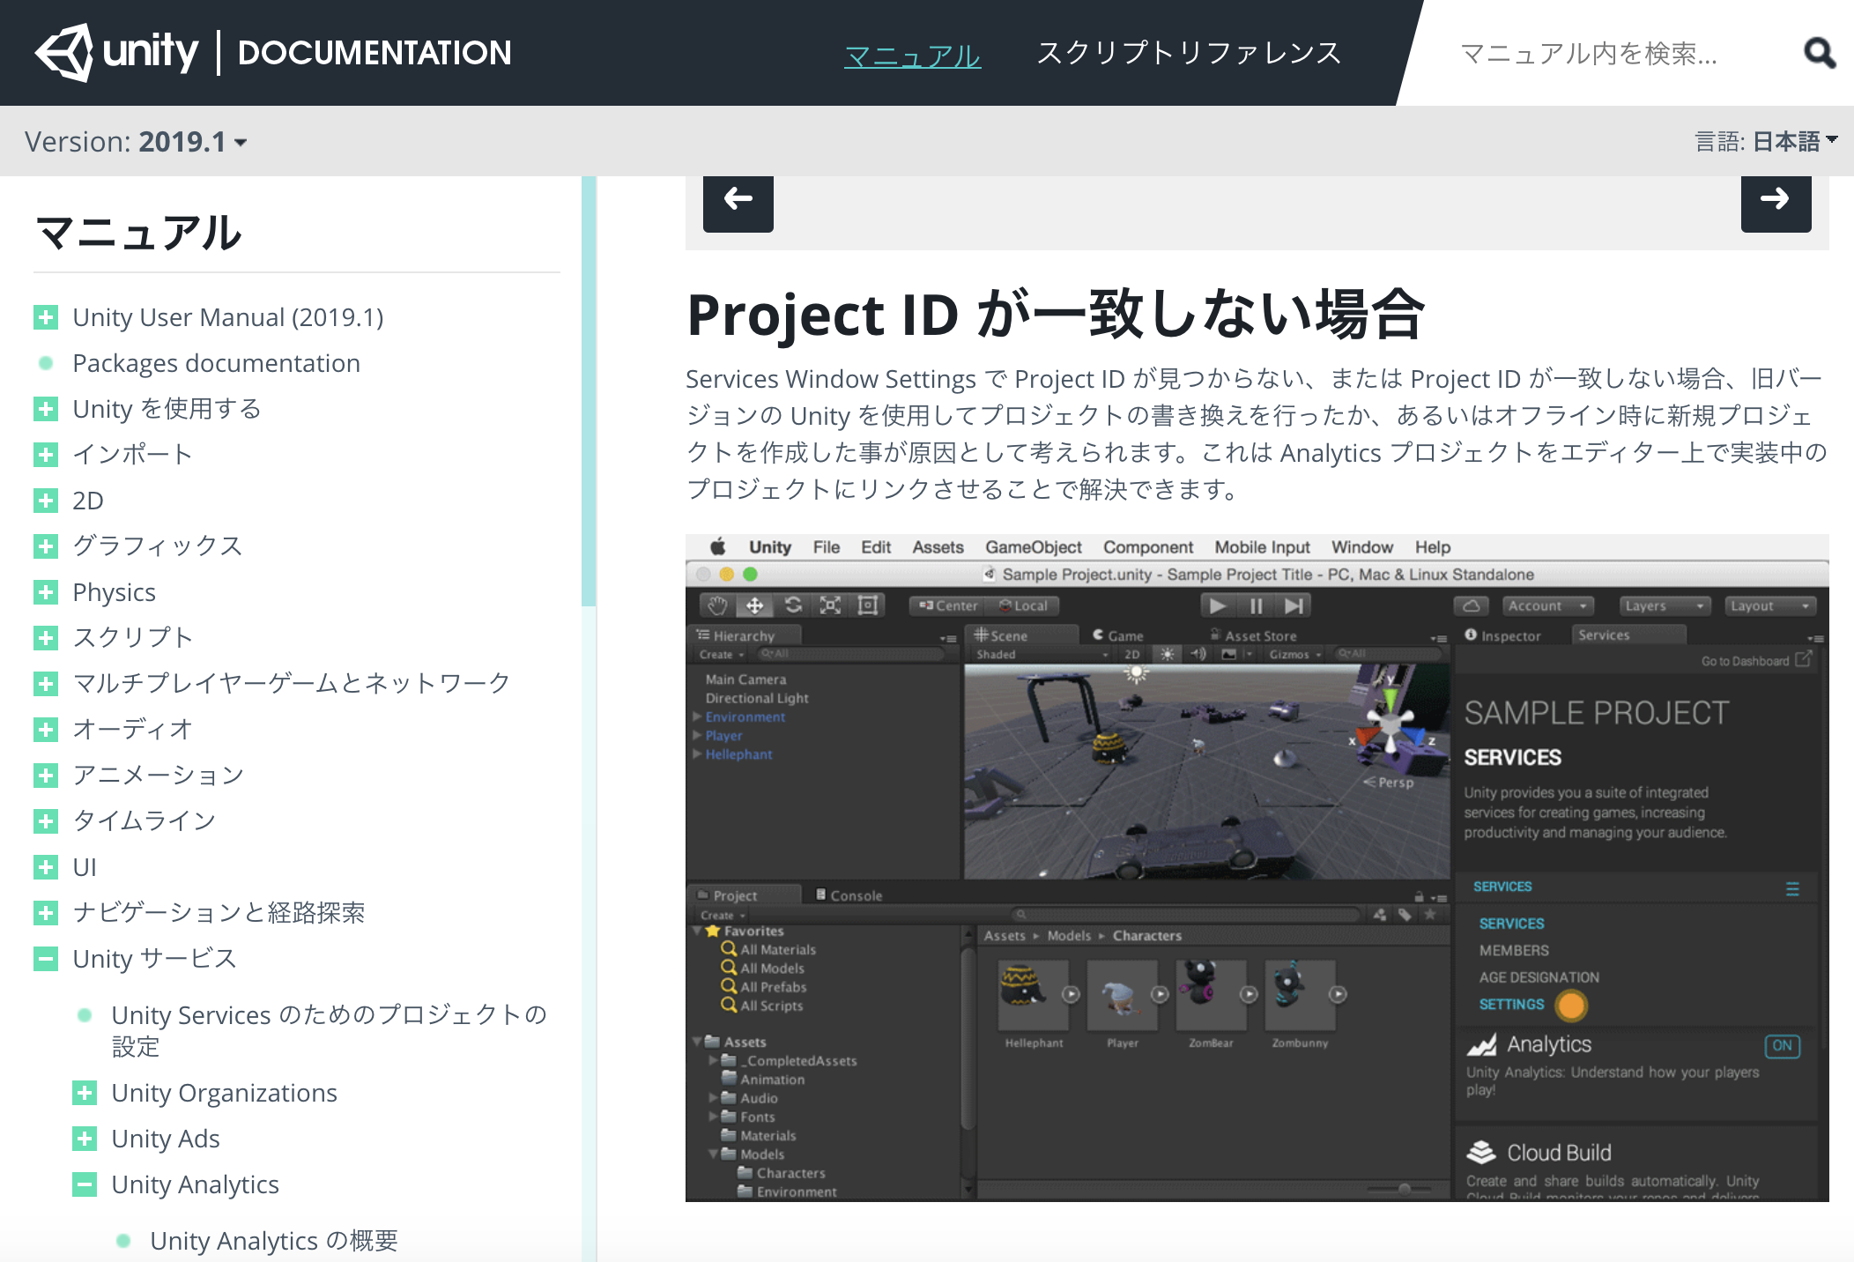Adjust the asset thumbnail size slider
Screen dimensions: 1854x1262
tap(1405, 1189)
